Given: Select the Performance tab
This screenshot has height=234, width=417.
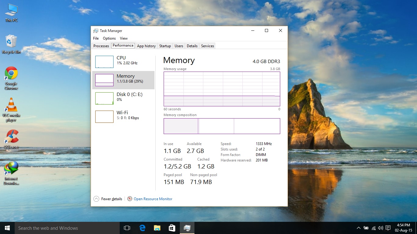Looking at the screenshot, I should pos(123,45).
